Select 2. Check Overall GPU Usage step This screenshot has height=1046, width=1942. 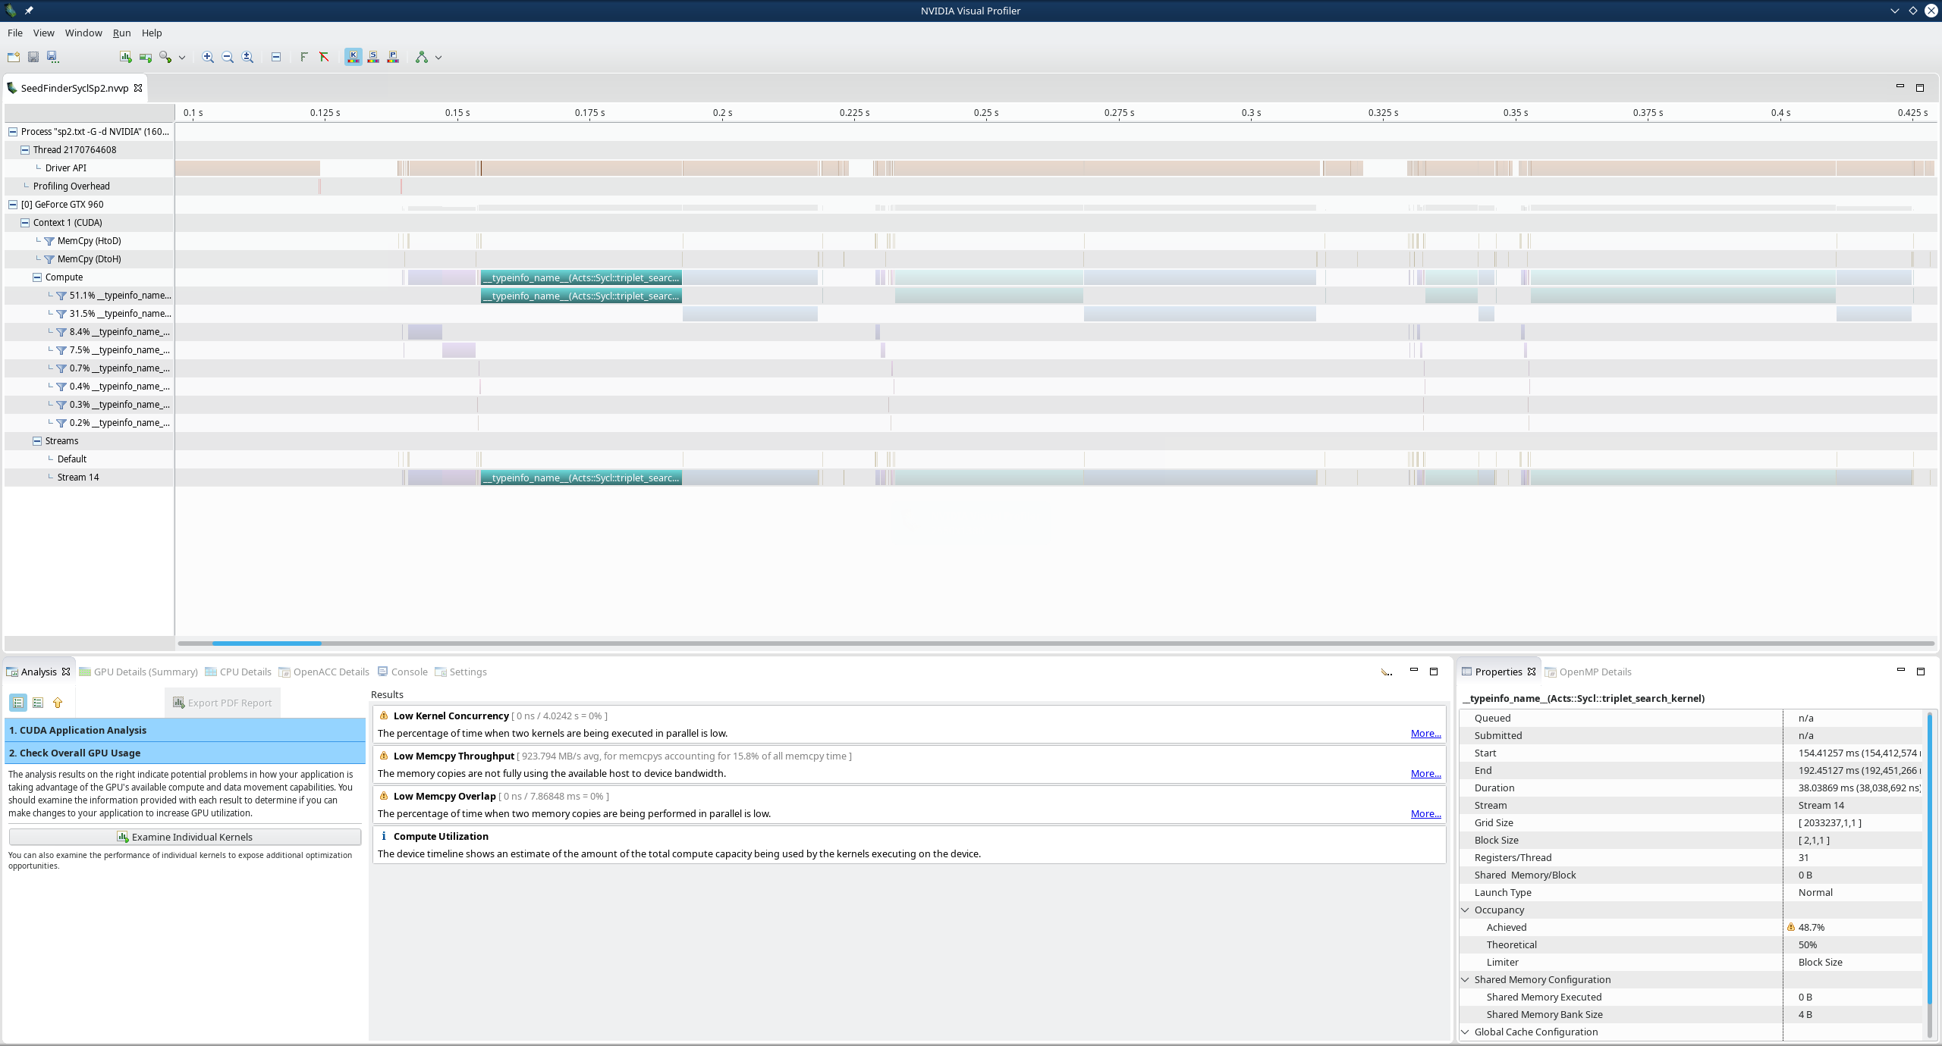(x=184, y=753)
